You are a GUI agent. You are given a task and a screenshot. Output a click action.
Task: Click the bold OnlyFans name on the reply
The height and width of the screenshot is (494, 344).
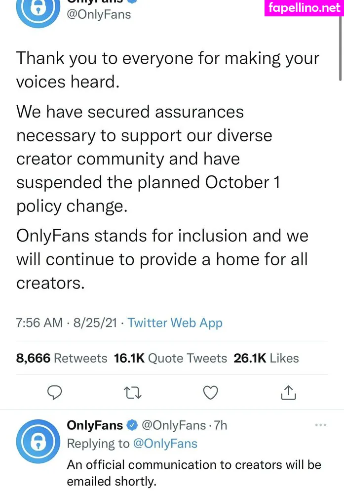click(95, 425)
